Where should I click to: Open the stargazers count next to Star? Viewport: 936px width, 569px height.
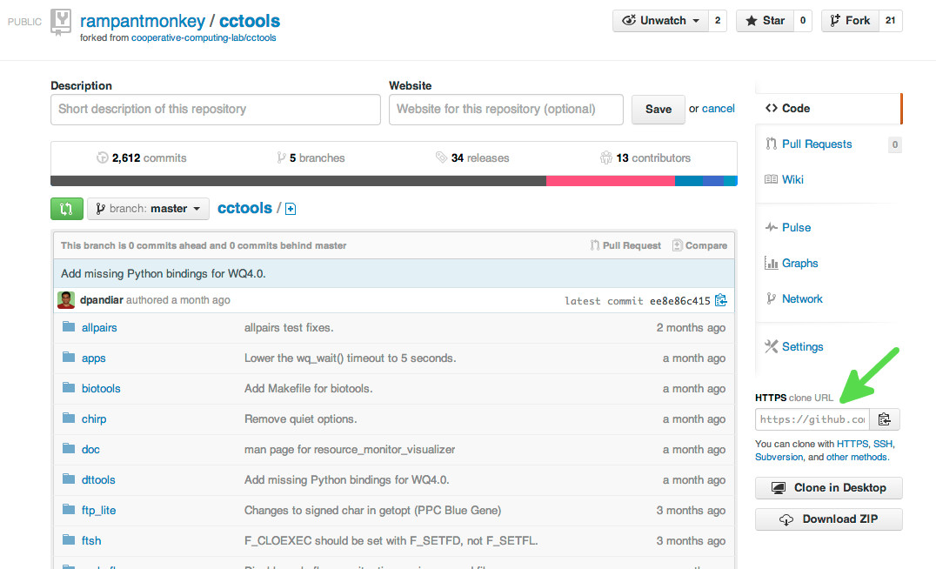803,21
